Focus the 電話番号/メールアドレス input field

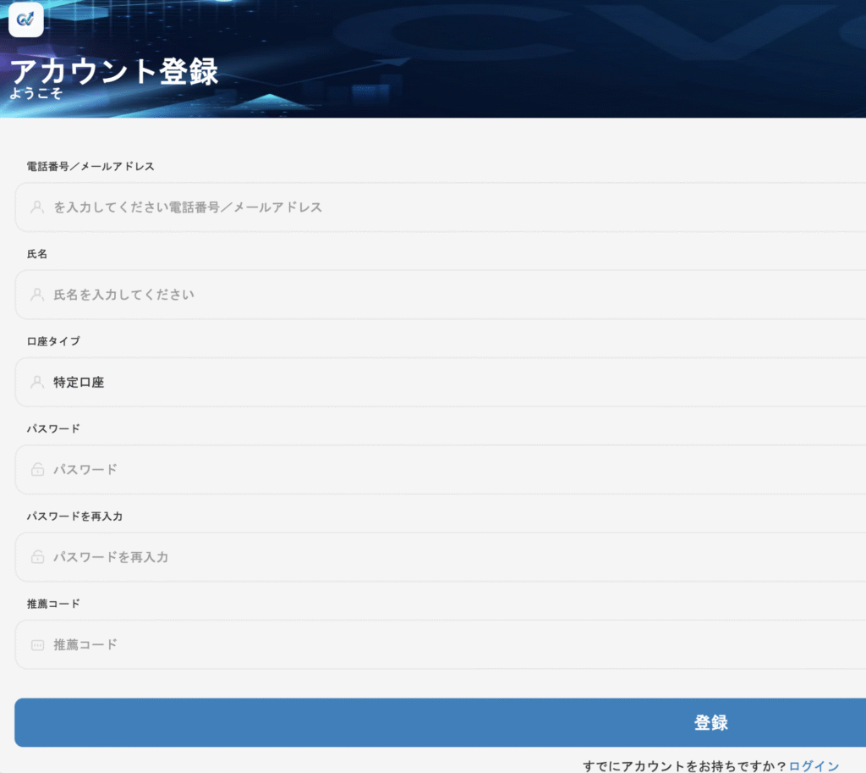(440, 207)
